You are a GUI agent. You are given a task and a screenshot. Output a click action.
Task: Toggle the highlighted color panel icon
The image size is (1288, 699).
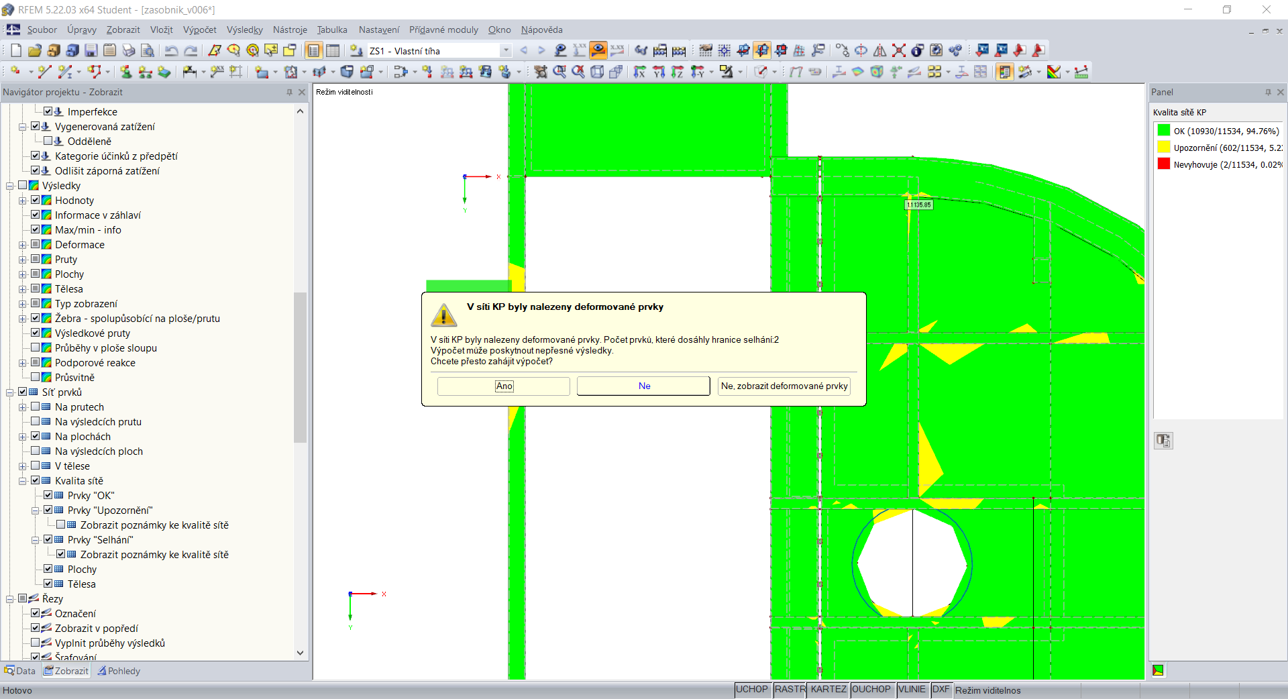[1004, 72]
